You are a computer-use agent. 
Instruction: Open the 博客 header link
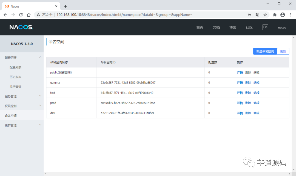coord(233,28)
